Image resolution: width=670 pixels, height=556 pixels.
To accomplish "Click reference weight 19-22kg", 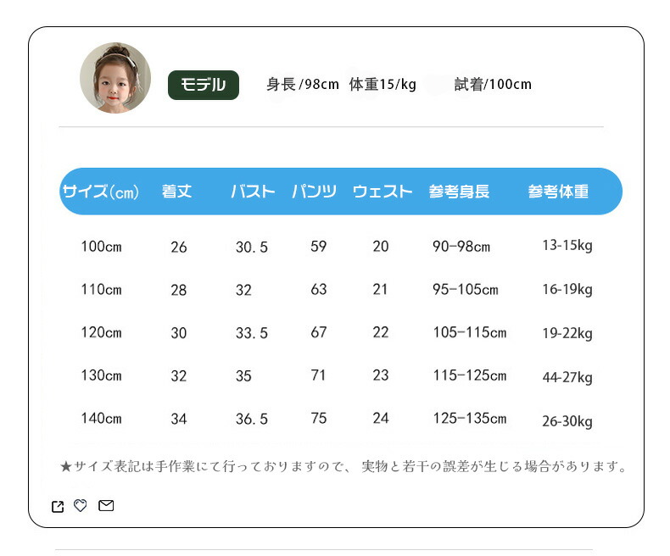I will tap(567, 333).
